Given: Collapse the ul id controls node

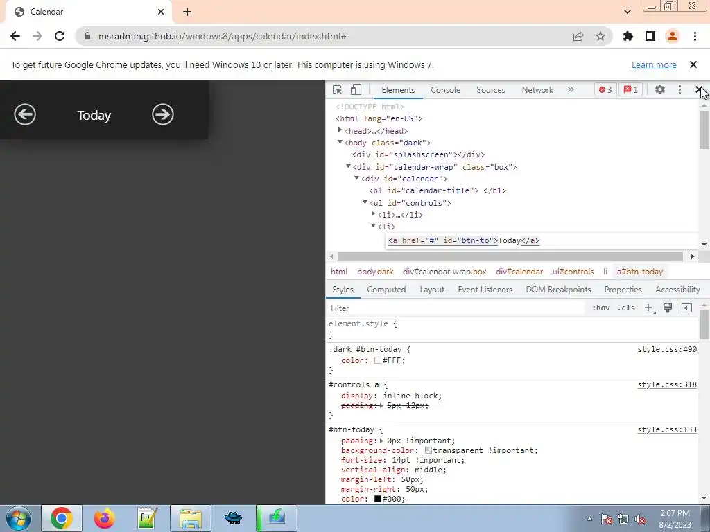Looking at the screenshot, I should [x=365, y=202].
